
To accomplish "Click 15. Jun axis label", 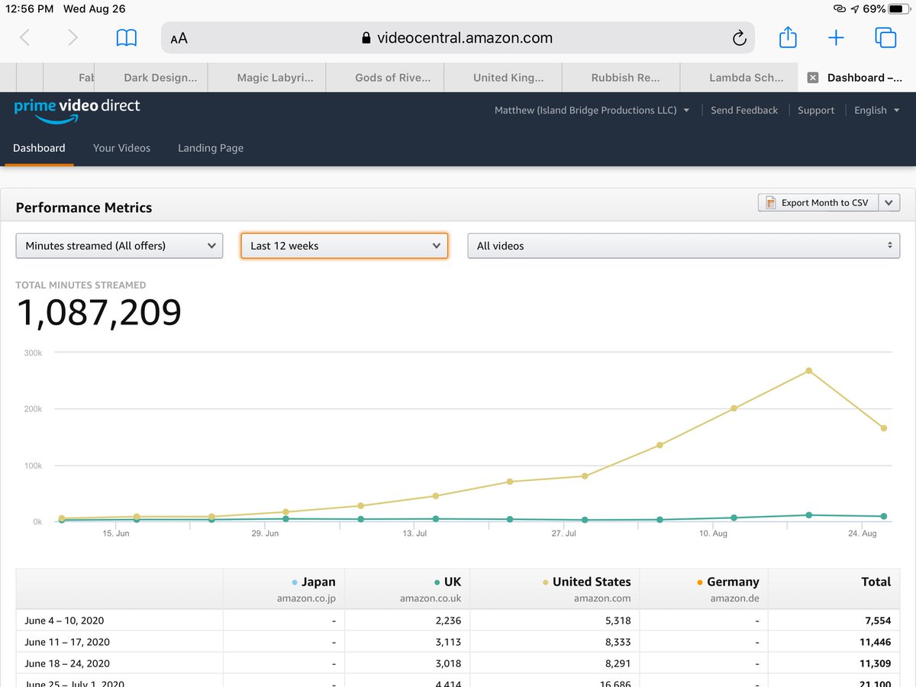I will click(x=116, y=534).
